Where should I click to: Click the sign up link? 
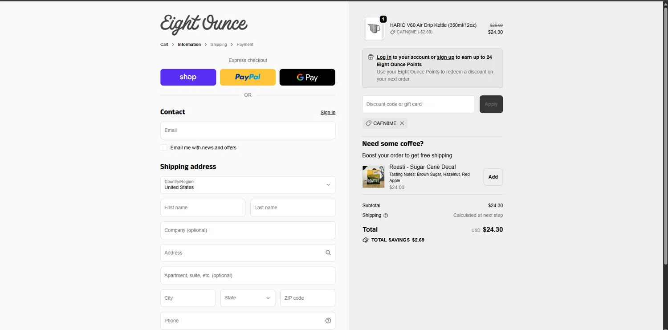445,57
